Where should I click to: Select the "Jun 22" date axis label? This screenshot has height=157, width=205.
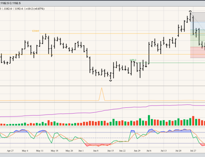122,151
